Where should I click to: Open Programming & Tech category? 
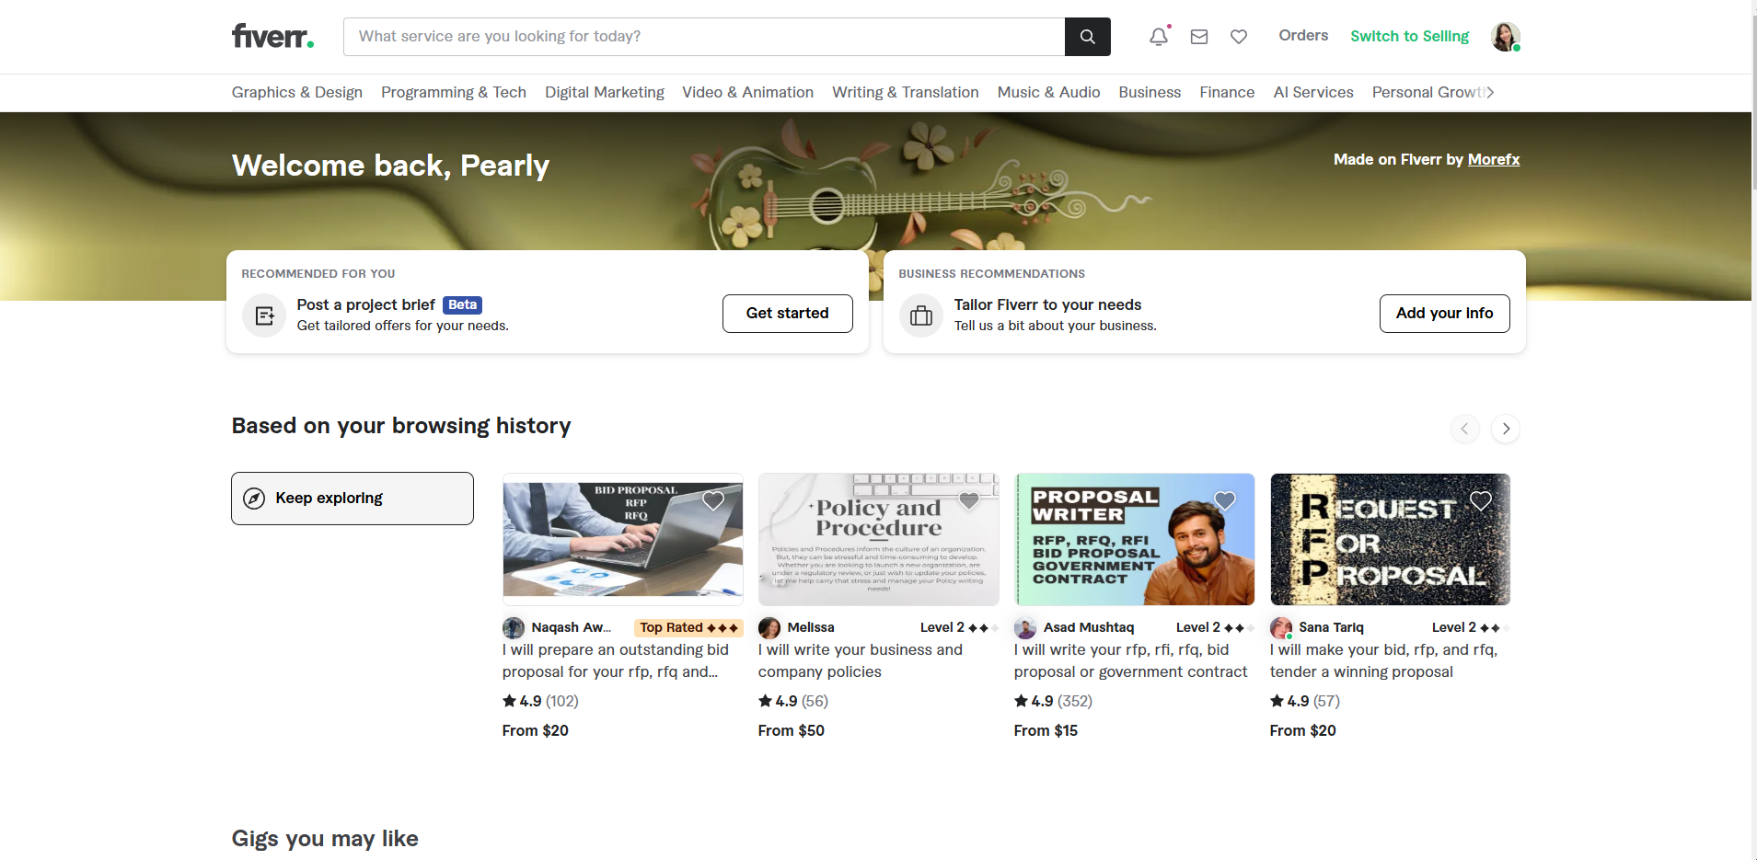tap(454, 92)
